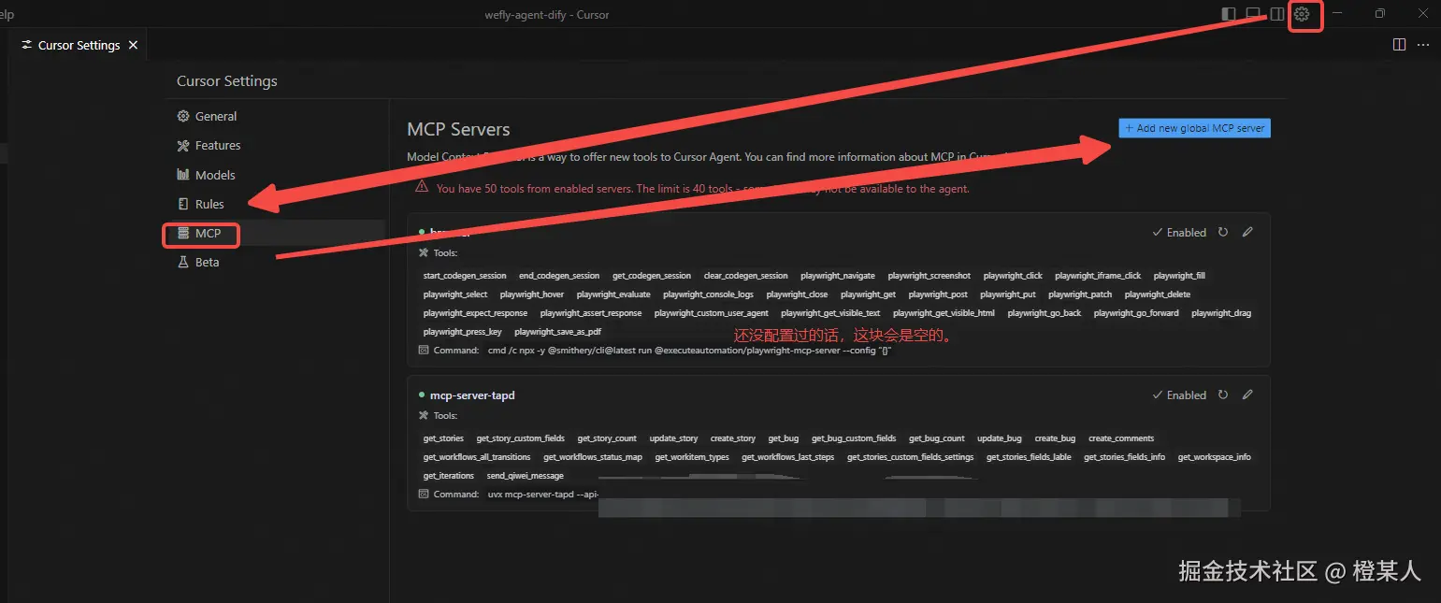Toggle the bottom panel layout icon
Viewport: 1441px width, 603px height.
pyautogui.click(x=1253, y=14)
